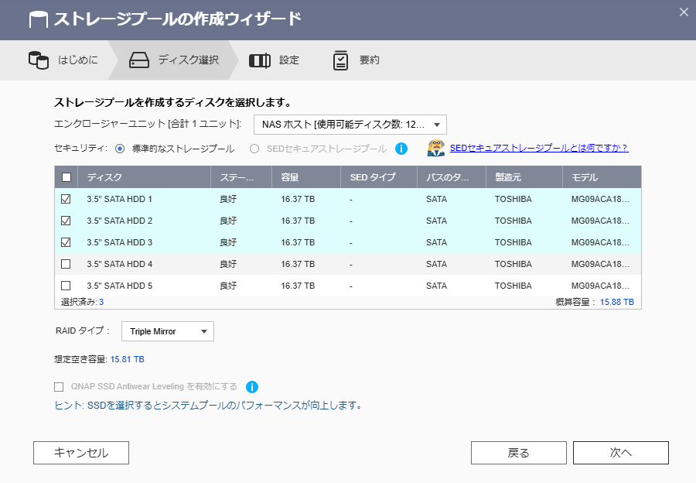Image resolution: width=696 pixels, height=483 pixels.
Task: Select SEDセキュアストレージプール radio button
Action: click(254, 149)
